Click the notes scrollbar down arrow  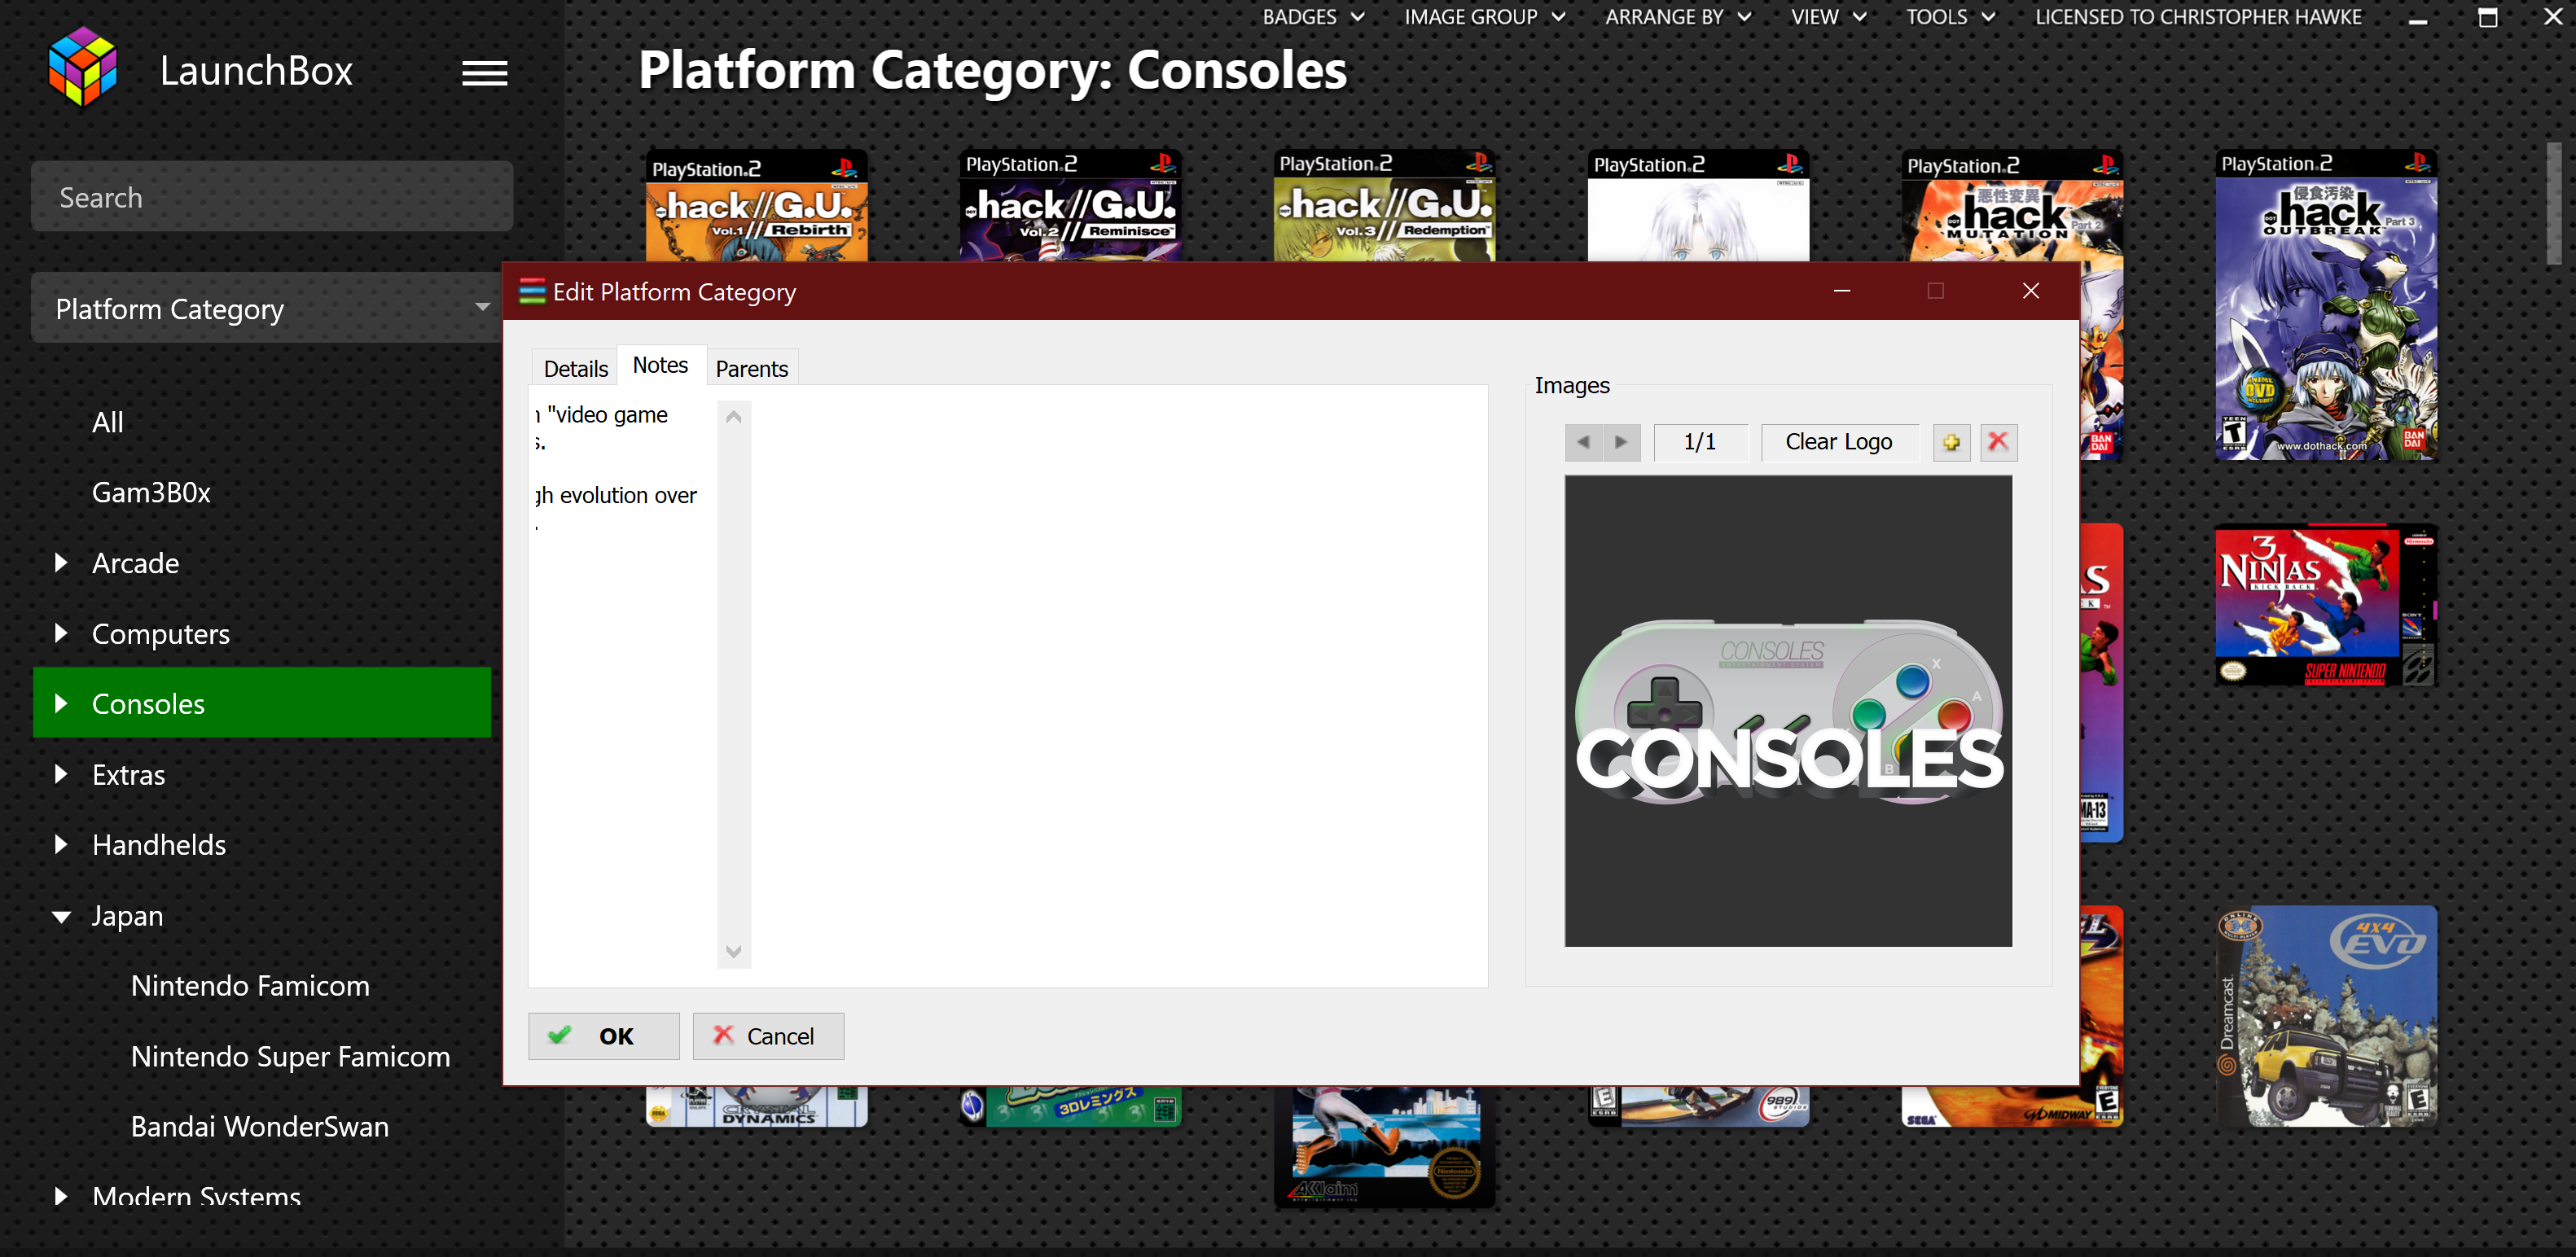[x=733, y=951]
